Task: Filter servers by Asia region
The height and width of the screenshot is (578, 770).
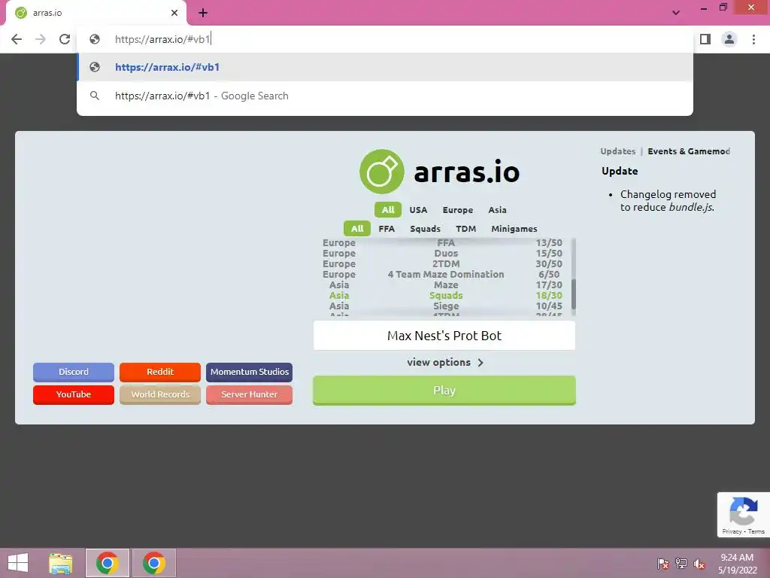Action: pyautogui.click(x=497, y=210)
